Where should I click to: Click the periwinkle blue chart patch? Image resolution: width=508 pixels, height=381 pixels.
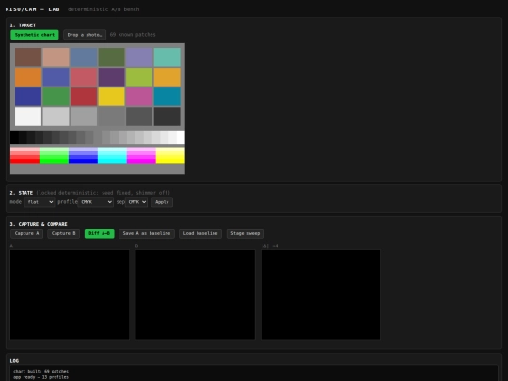(56, 77)
